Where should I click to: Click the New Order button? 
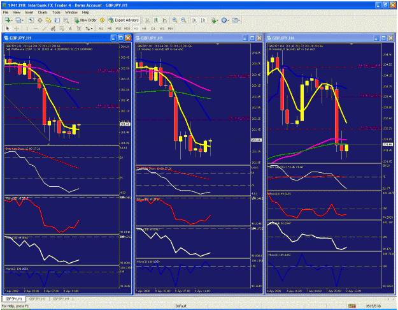pyautogui.click(x=85, y=20)
